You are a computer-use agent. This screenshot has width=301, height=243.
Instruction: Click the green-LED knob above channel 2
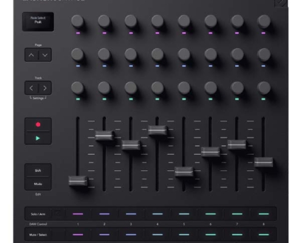point(104,87)
